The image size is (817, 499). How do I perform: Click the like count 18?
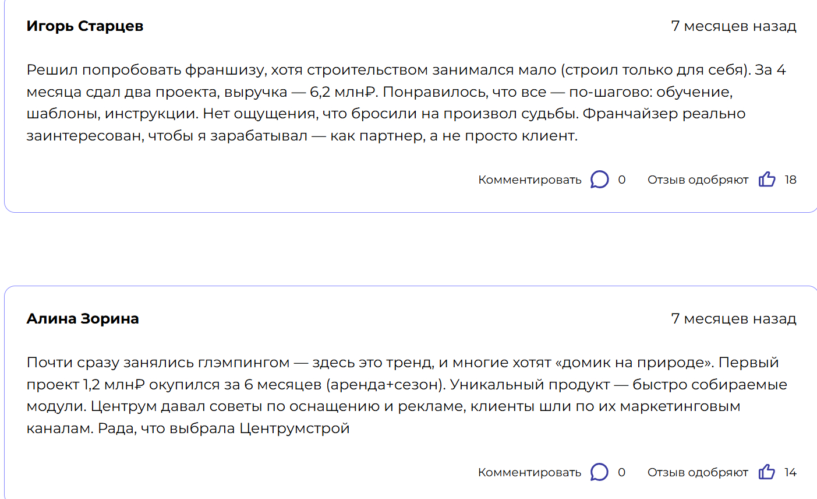(790, 180)
